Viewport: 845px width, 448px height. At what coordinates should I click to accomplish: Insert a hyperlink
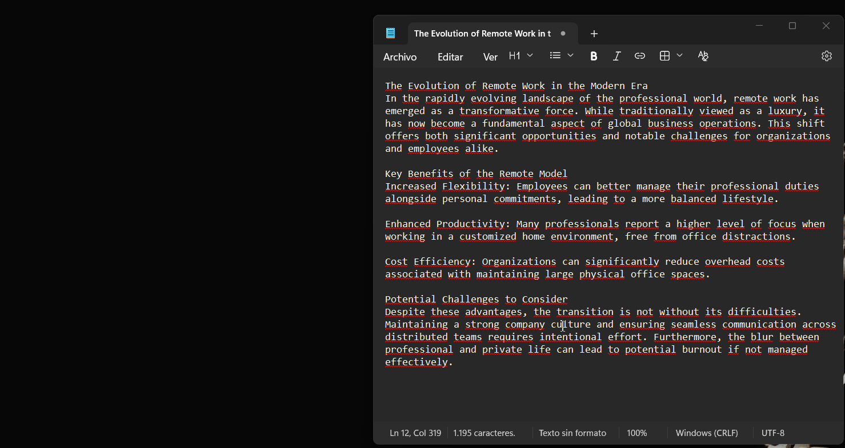click(640, 55)
